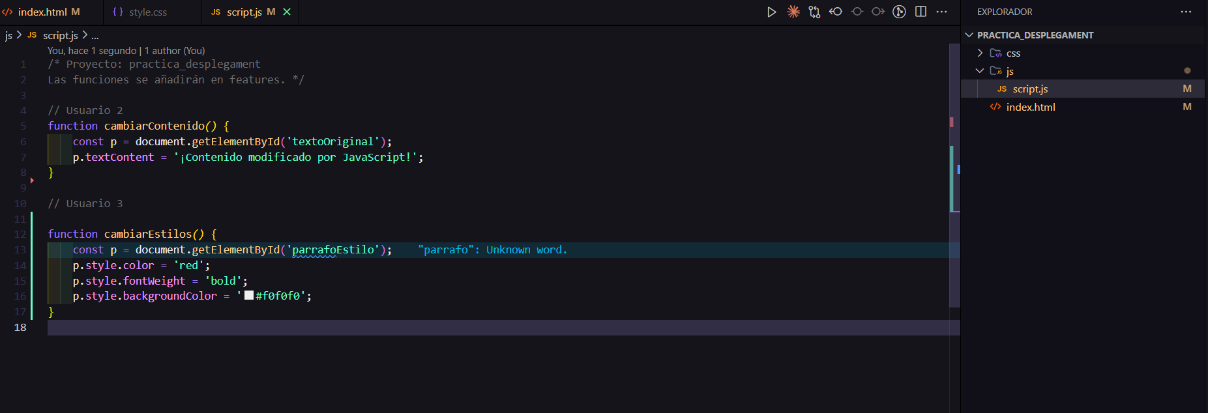Click the #f0f0f0 color swatch
1208x413 pixels.
pos(249,296)
